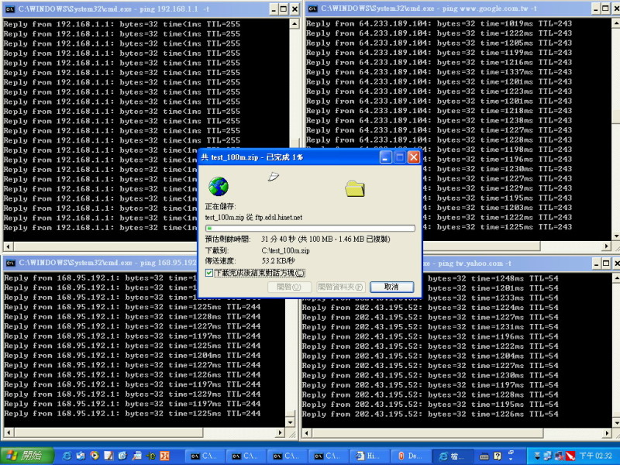Click the network computers tray icon
This screenshot has width=620, height=465.
pyautogui.click(x=548, y=456)
